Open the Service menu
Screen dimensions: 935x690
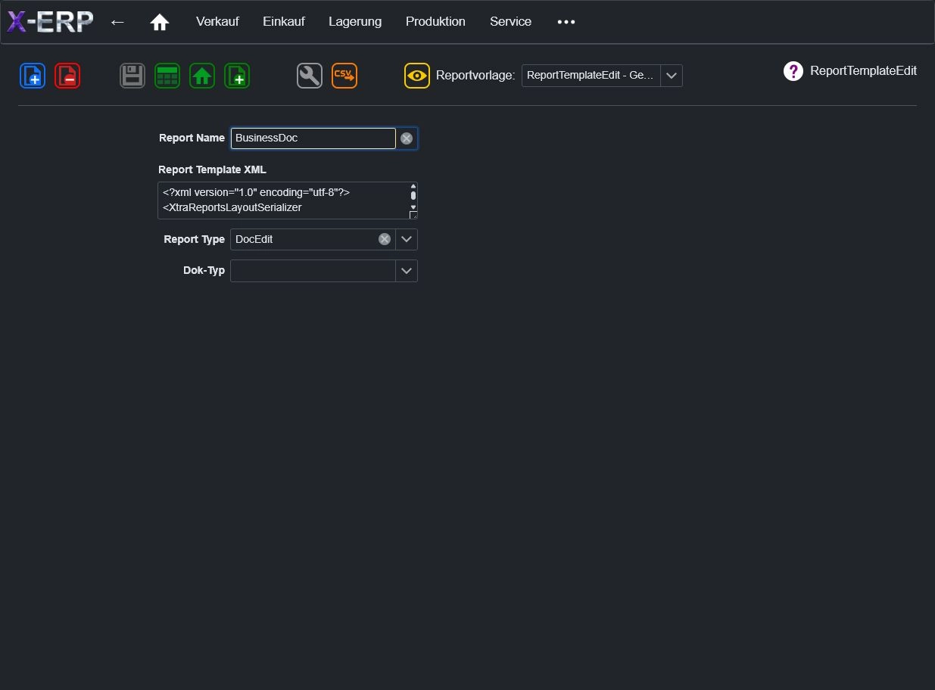point(510,22)
